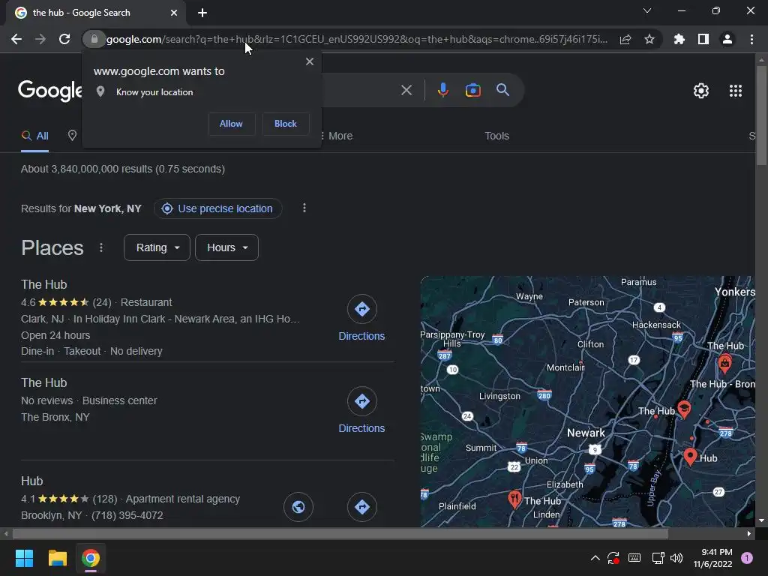The width and height of the screenshot is (768, 576).
Task: Share this page icon in address bar
Action: point(625,39)
